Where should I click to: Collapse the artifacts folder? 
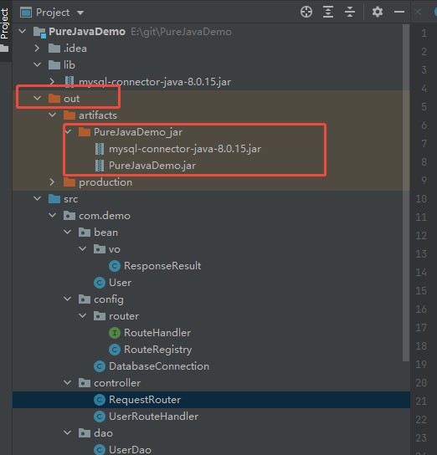[53, 115]
